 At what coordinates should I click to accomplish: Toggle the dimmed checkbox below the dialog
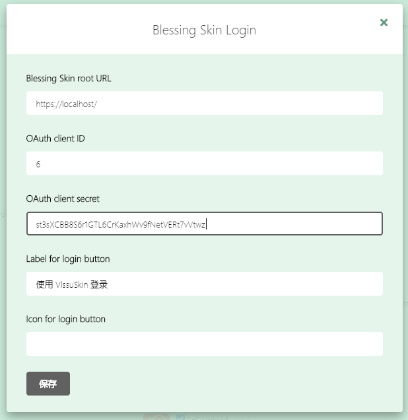[180, 417]
